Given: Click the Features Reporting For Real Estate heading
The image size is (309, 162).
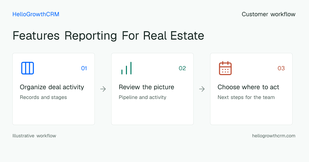Looking at the screenshot, I should pyautogui.click(x=108, y=36).
